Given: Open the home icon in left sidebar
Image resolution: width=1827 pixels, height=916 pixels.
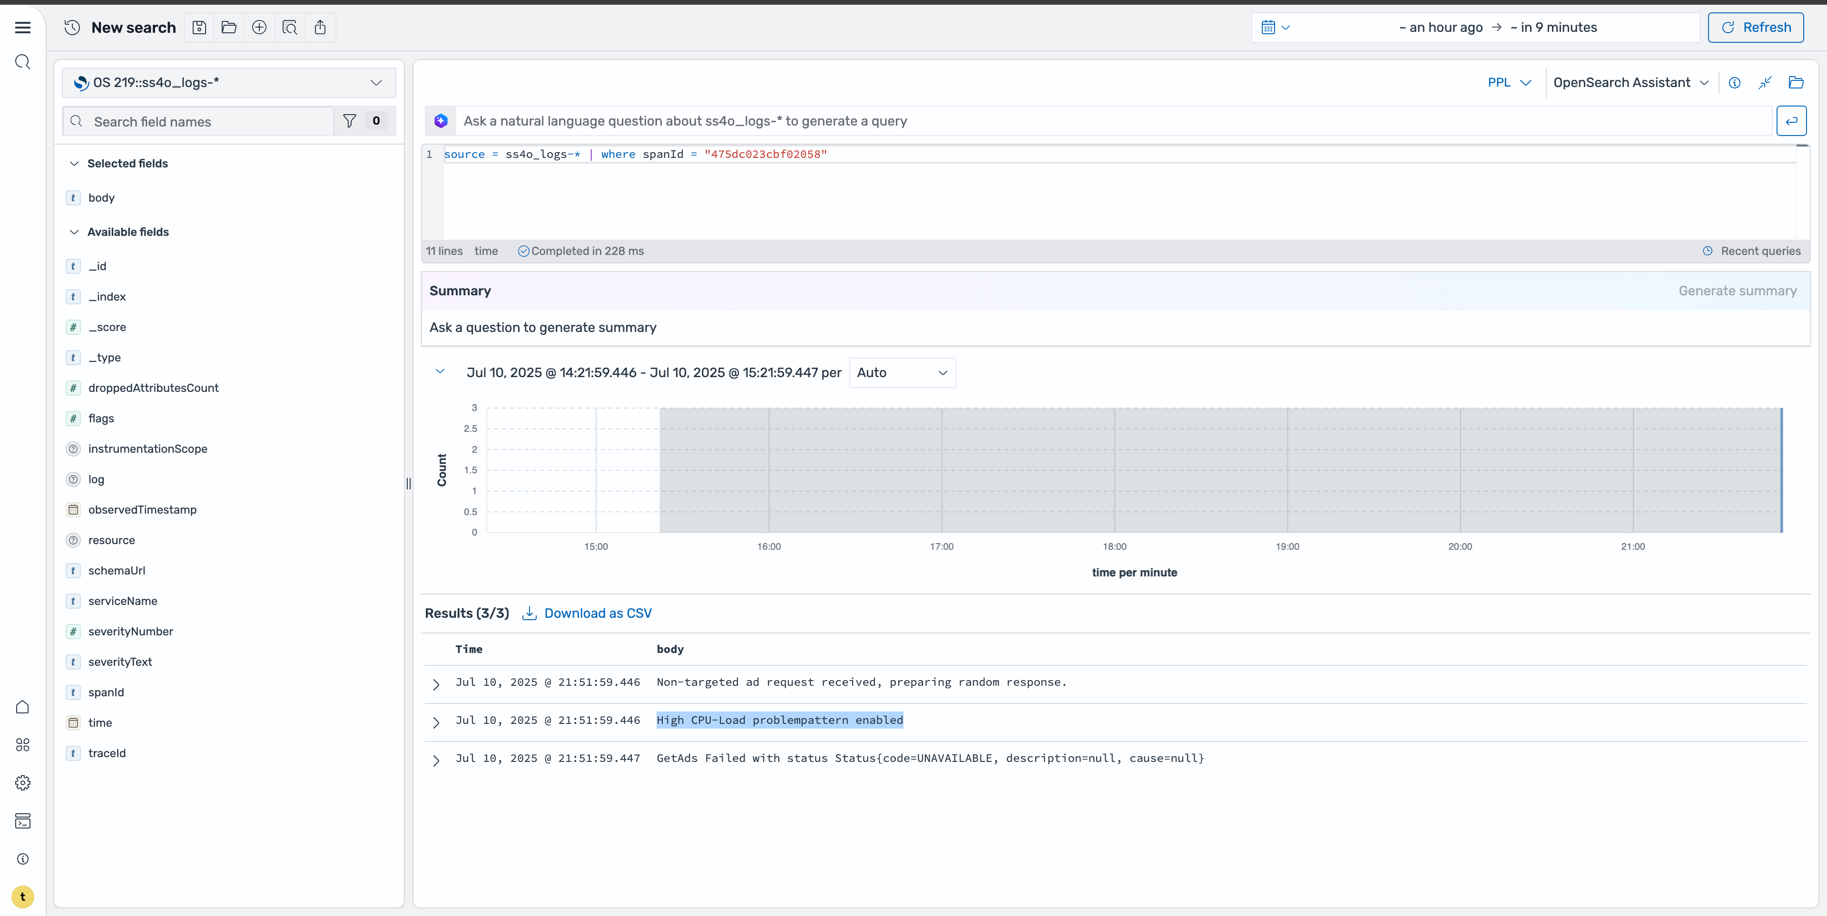Looking at the screenshot, I should click(x=23, y=707).
